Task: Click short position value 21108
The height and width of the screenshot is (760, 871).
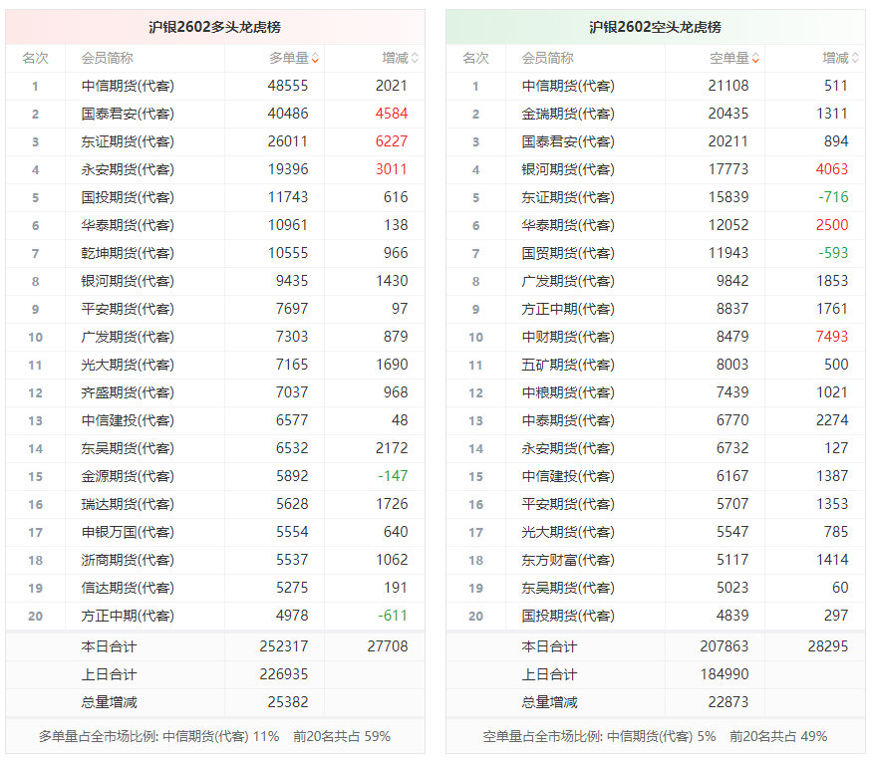Action: [728, 86]
